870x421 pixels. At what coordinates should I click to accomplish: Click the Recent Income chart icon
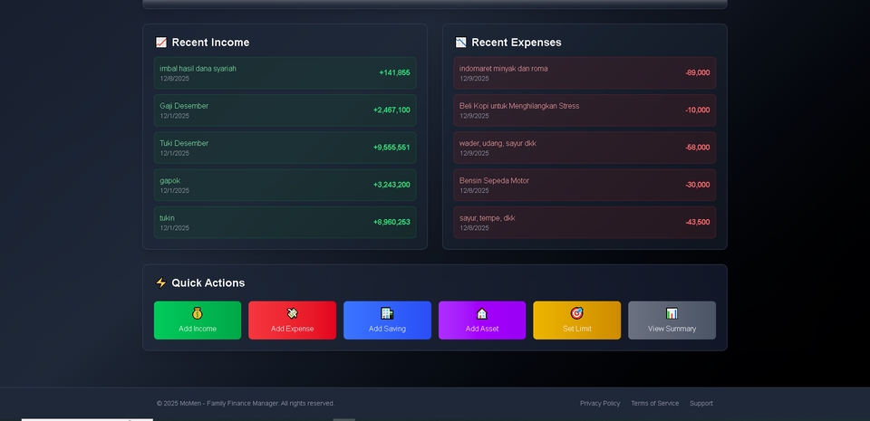coord(161,43)
